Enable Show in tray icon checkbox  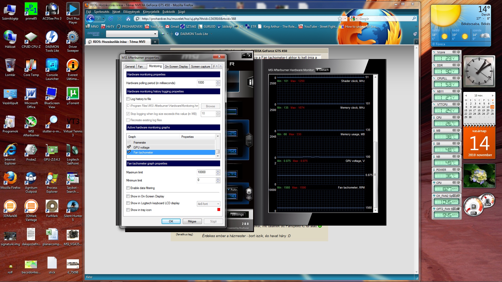pyautogui.click(x=128, y=210)
